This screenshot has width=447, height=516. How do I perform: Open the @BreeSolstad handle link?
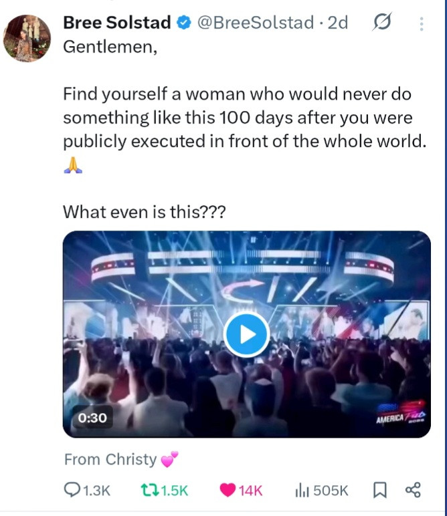[x=256, y=23]
